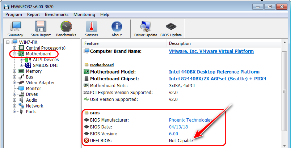Click the Feature column header

click(x=125, y=43)
